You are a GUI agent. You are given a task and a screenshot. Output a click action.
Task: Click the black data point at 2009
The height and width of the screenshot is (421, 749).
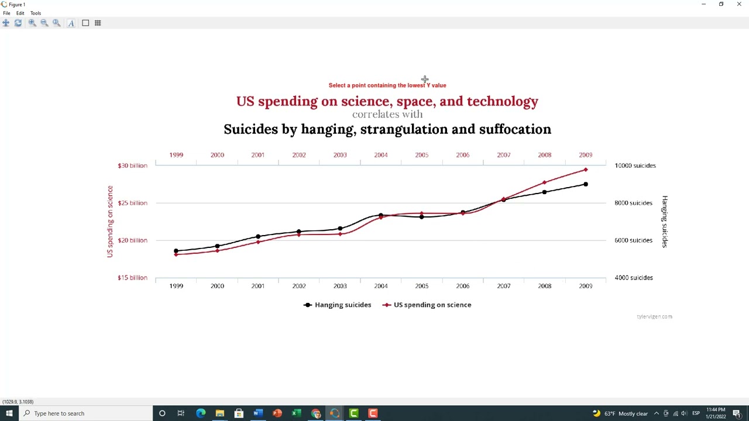(x=586, y=184)
